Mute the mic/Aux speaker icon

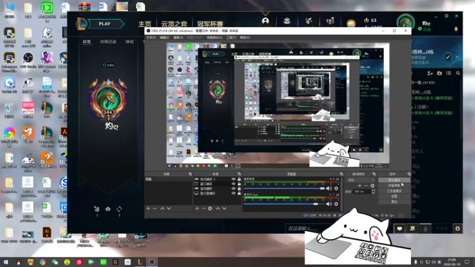(329, 204)
